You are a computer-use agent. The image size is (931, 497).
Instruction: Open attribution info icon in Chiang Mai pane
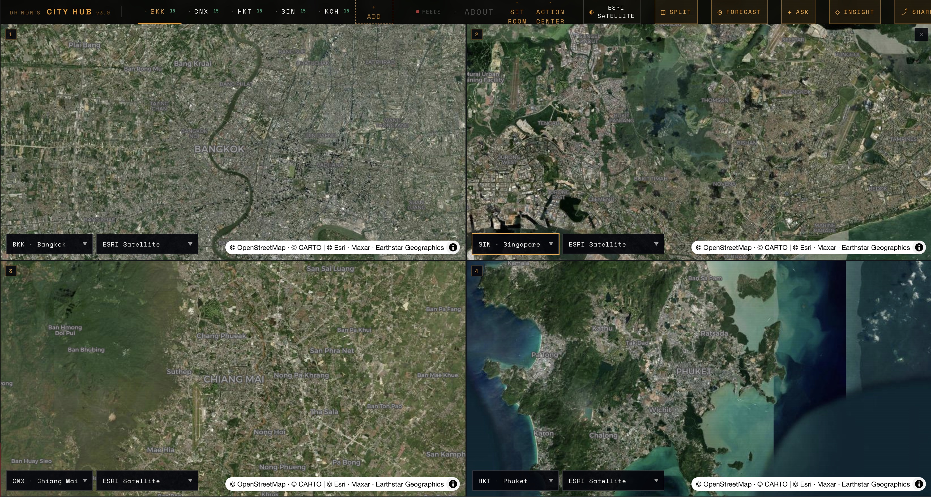[x=453, y=484]
